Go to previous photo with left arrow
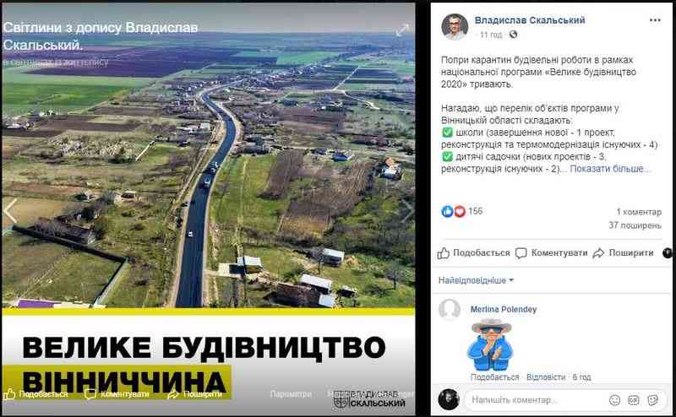This screenshot has width=676, height=417. (x=10, y=211)
